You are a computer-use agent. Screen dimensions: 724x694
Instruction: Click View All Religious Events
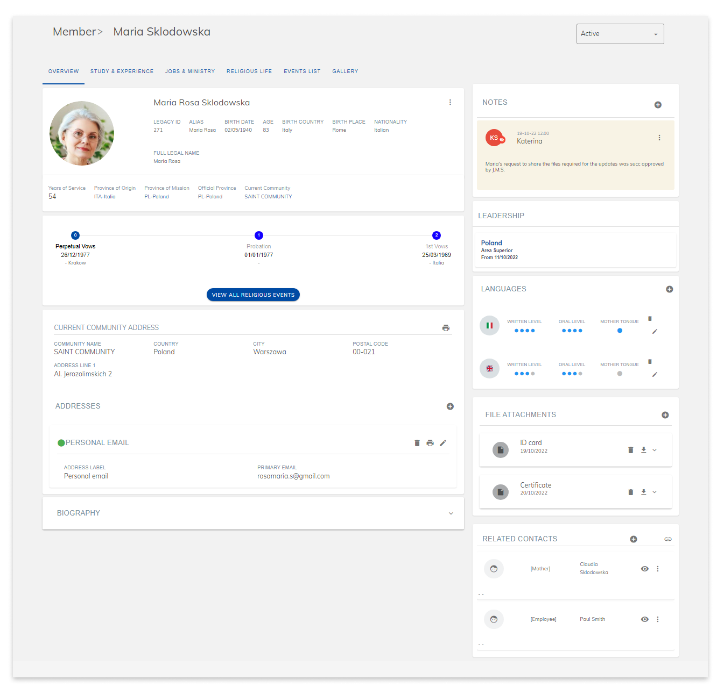(253, 295)
